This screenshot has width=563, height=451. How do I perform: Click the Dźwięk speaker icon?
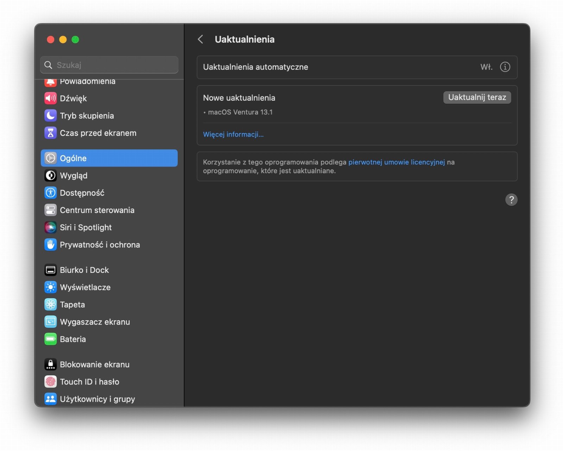coord(50,98)
